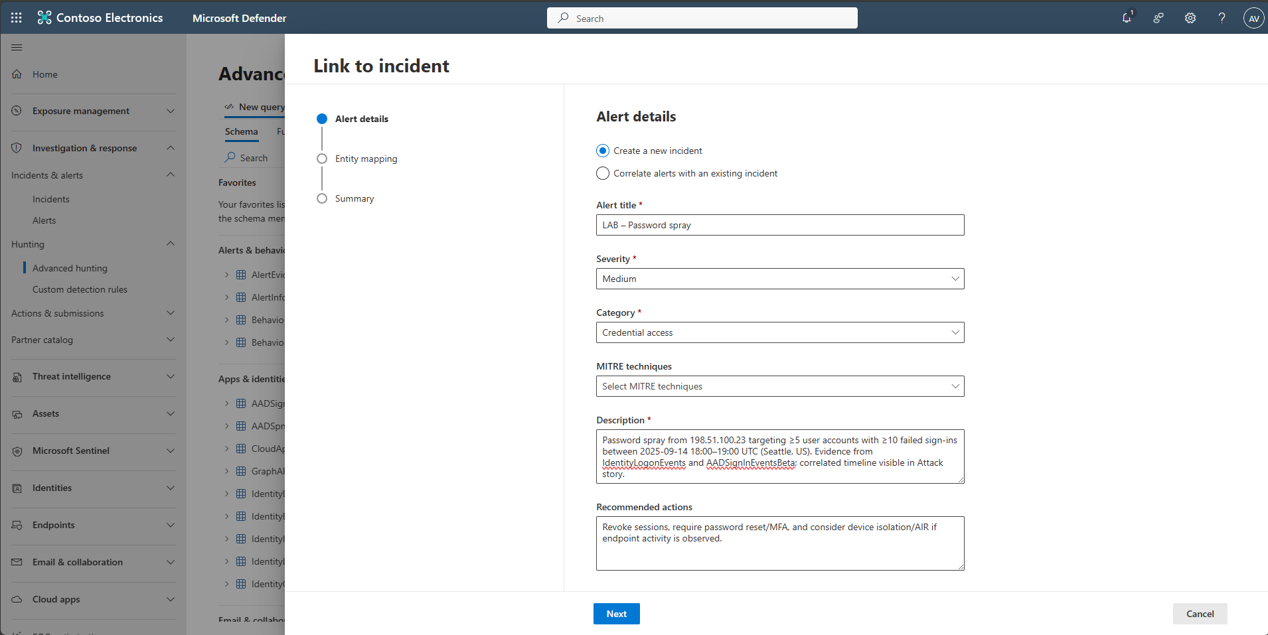Click the Endpoints icon in sidebar
The height and width of the screenshot is (635, 1268).
pyautogui.click(x=17, y=525)
